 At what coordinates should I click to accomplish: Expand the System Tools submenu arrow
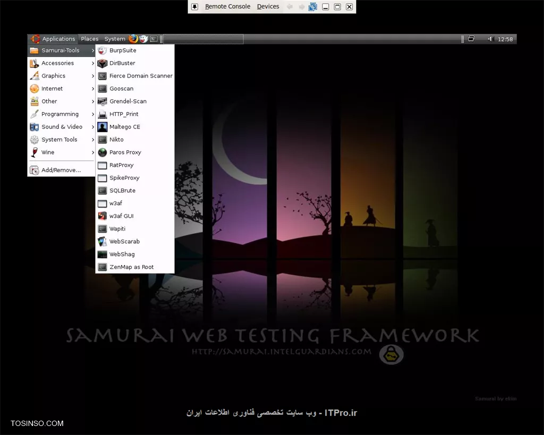tap(92, 140)
